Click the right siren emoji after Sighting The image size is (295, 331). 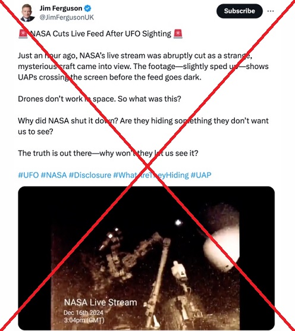(x=178, y=34)
